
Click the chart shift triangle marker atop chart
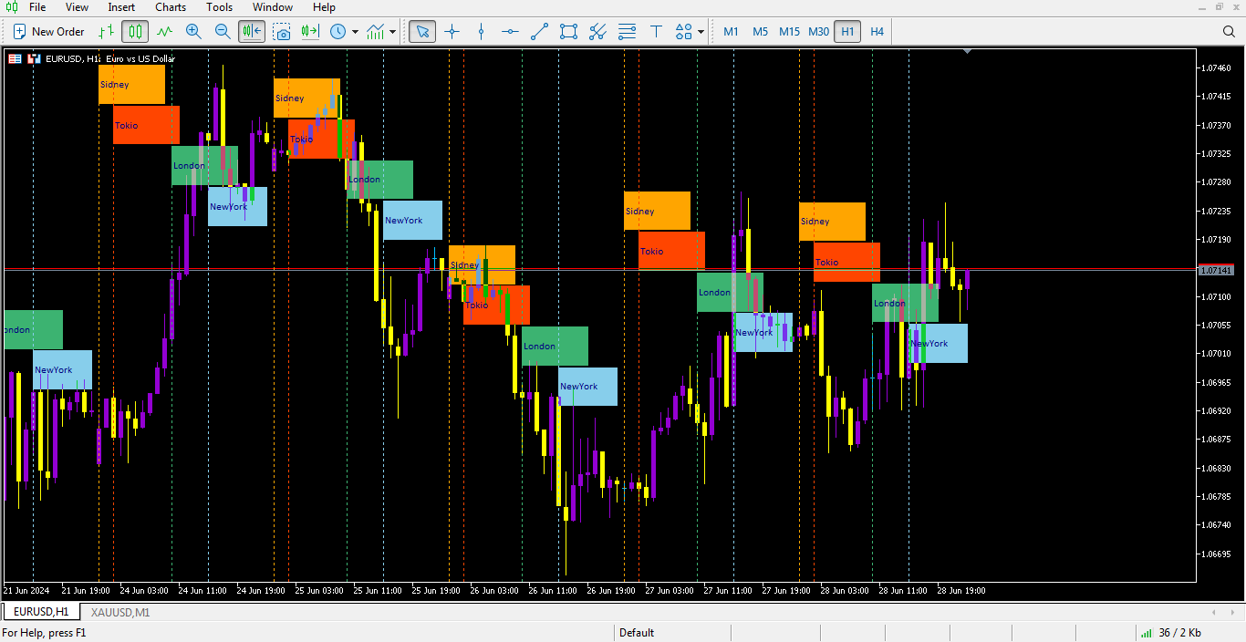coord(967,52)
